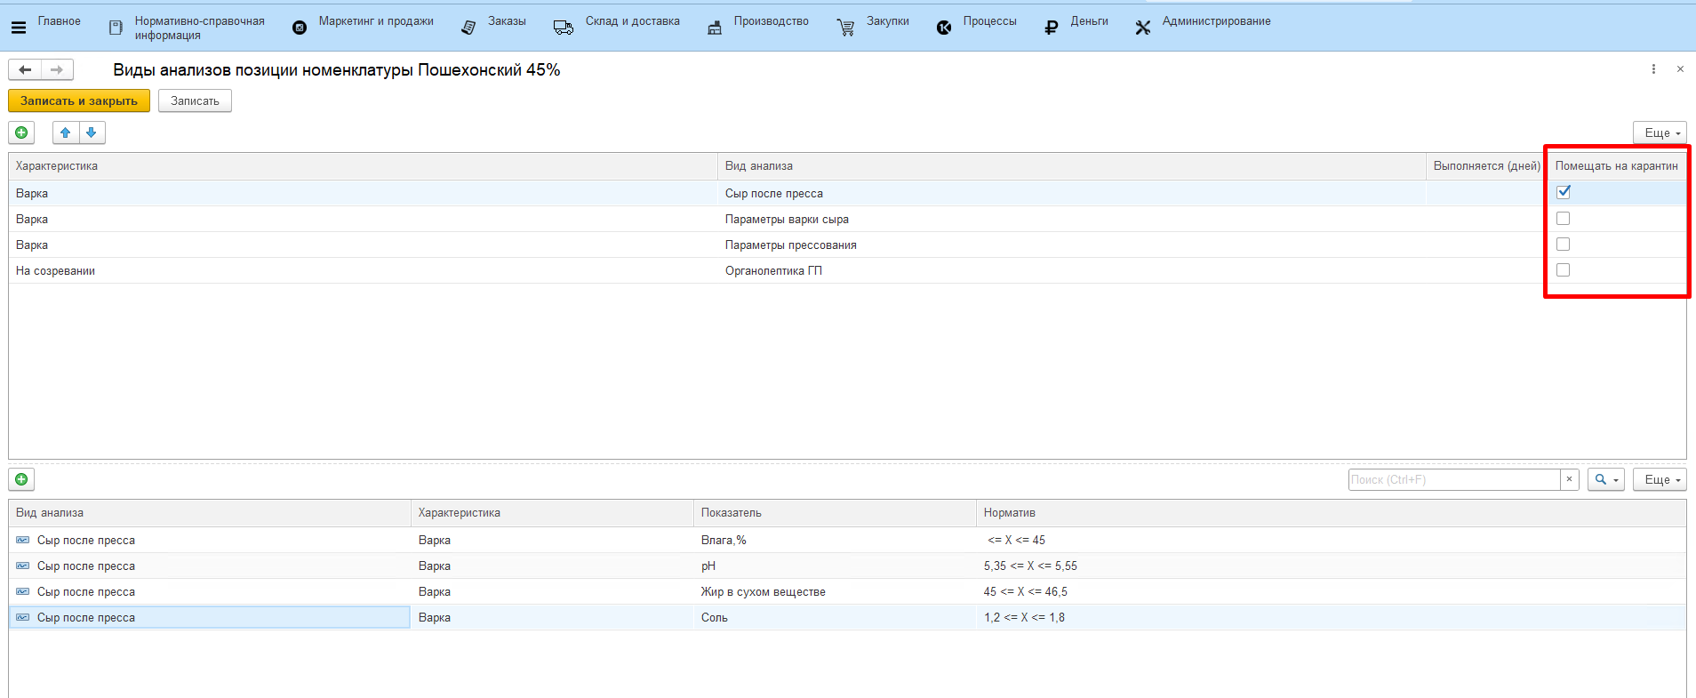This screenshot has height=698, width=1696.
Task: Select the Сыр после пресса analysis cell
Action: tap(1072, 193)
